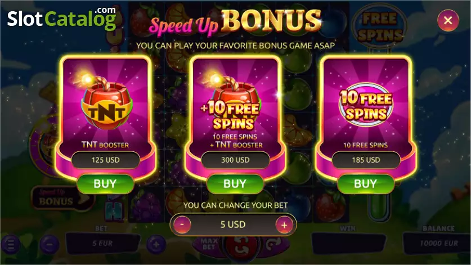Click the 5 USD bet amount field
This screenshot has height=265, width=471.
[233, 224]
